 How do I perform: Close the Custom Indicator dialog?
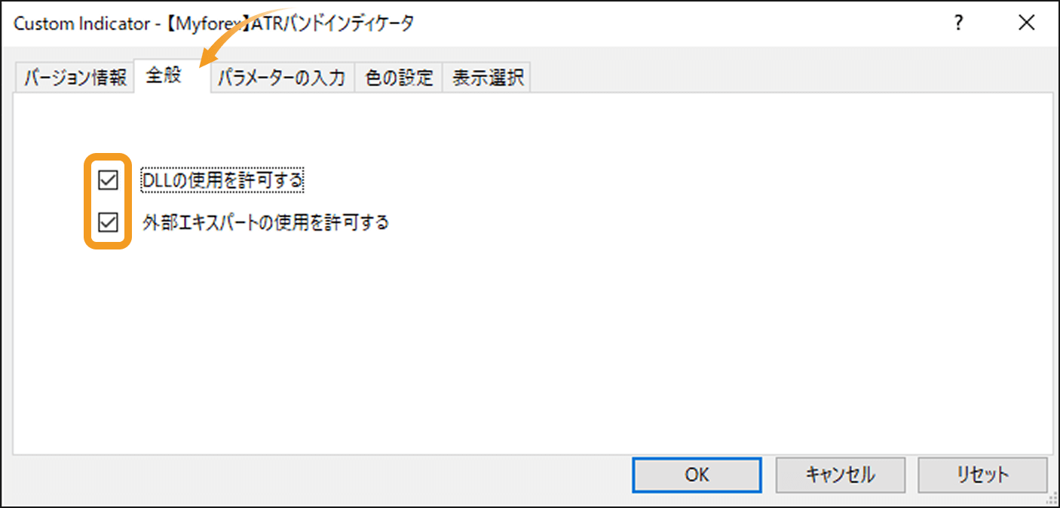1027,23
